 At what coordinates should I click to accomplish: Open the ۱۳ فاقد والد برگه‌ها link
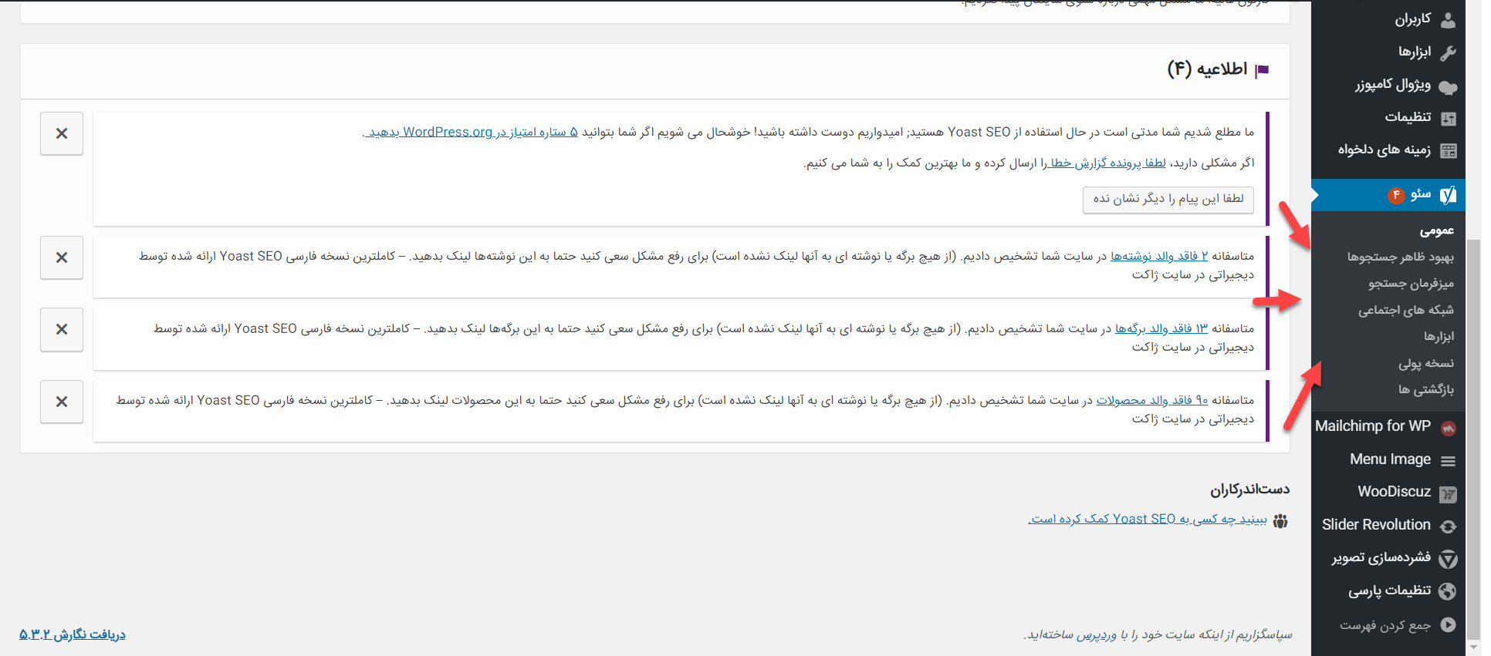[1161, 328]
